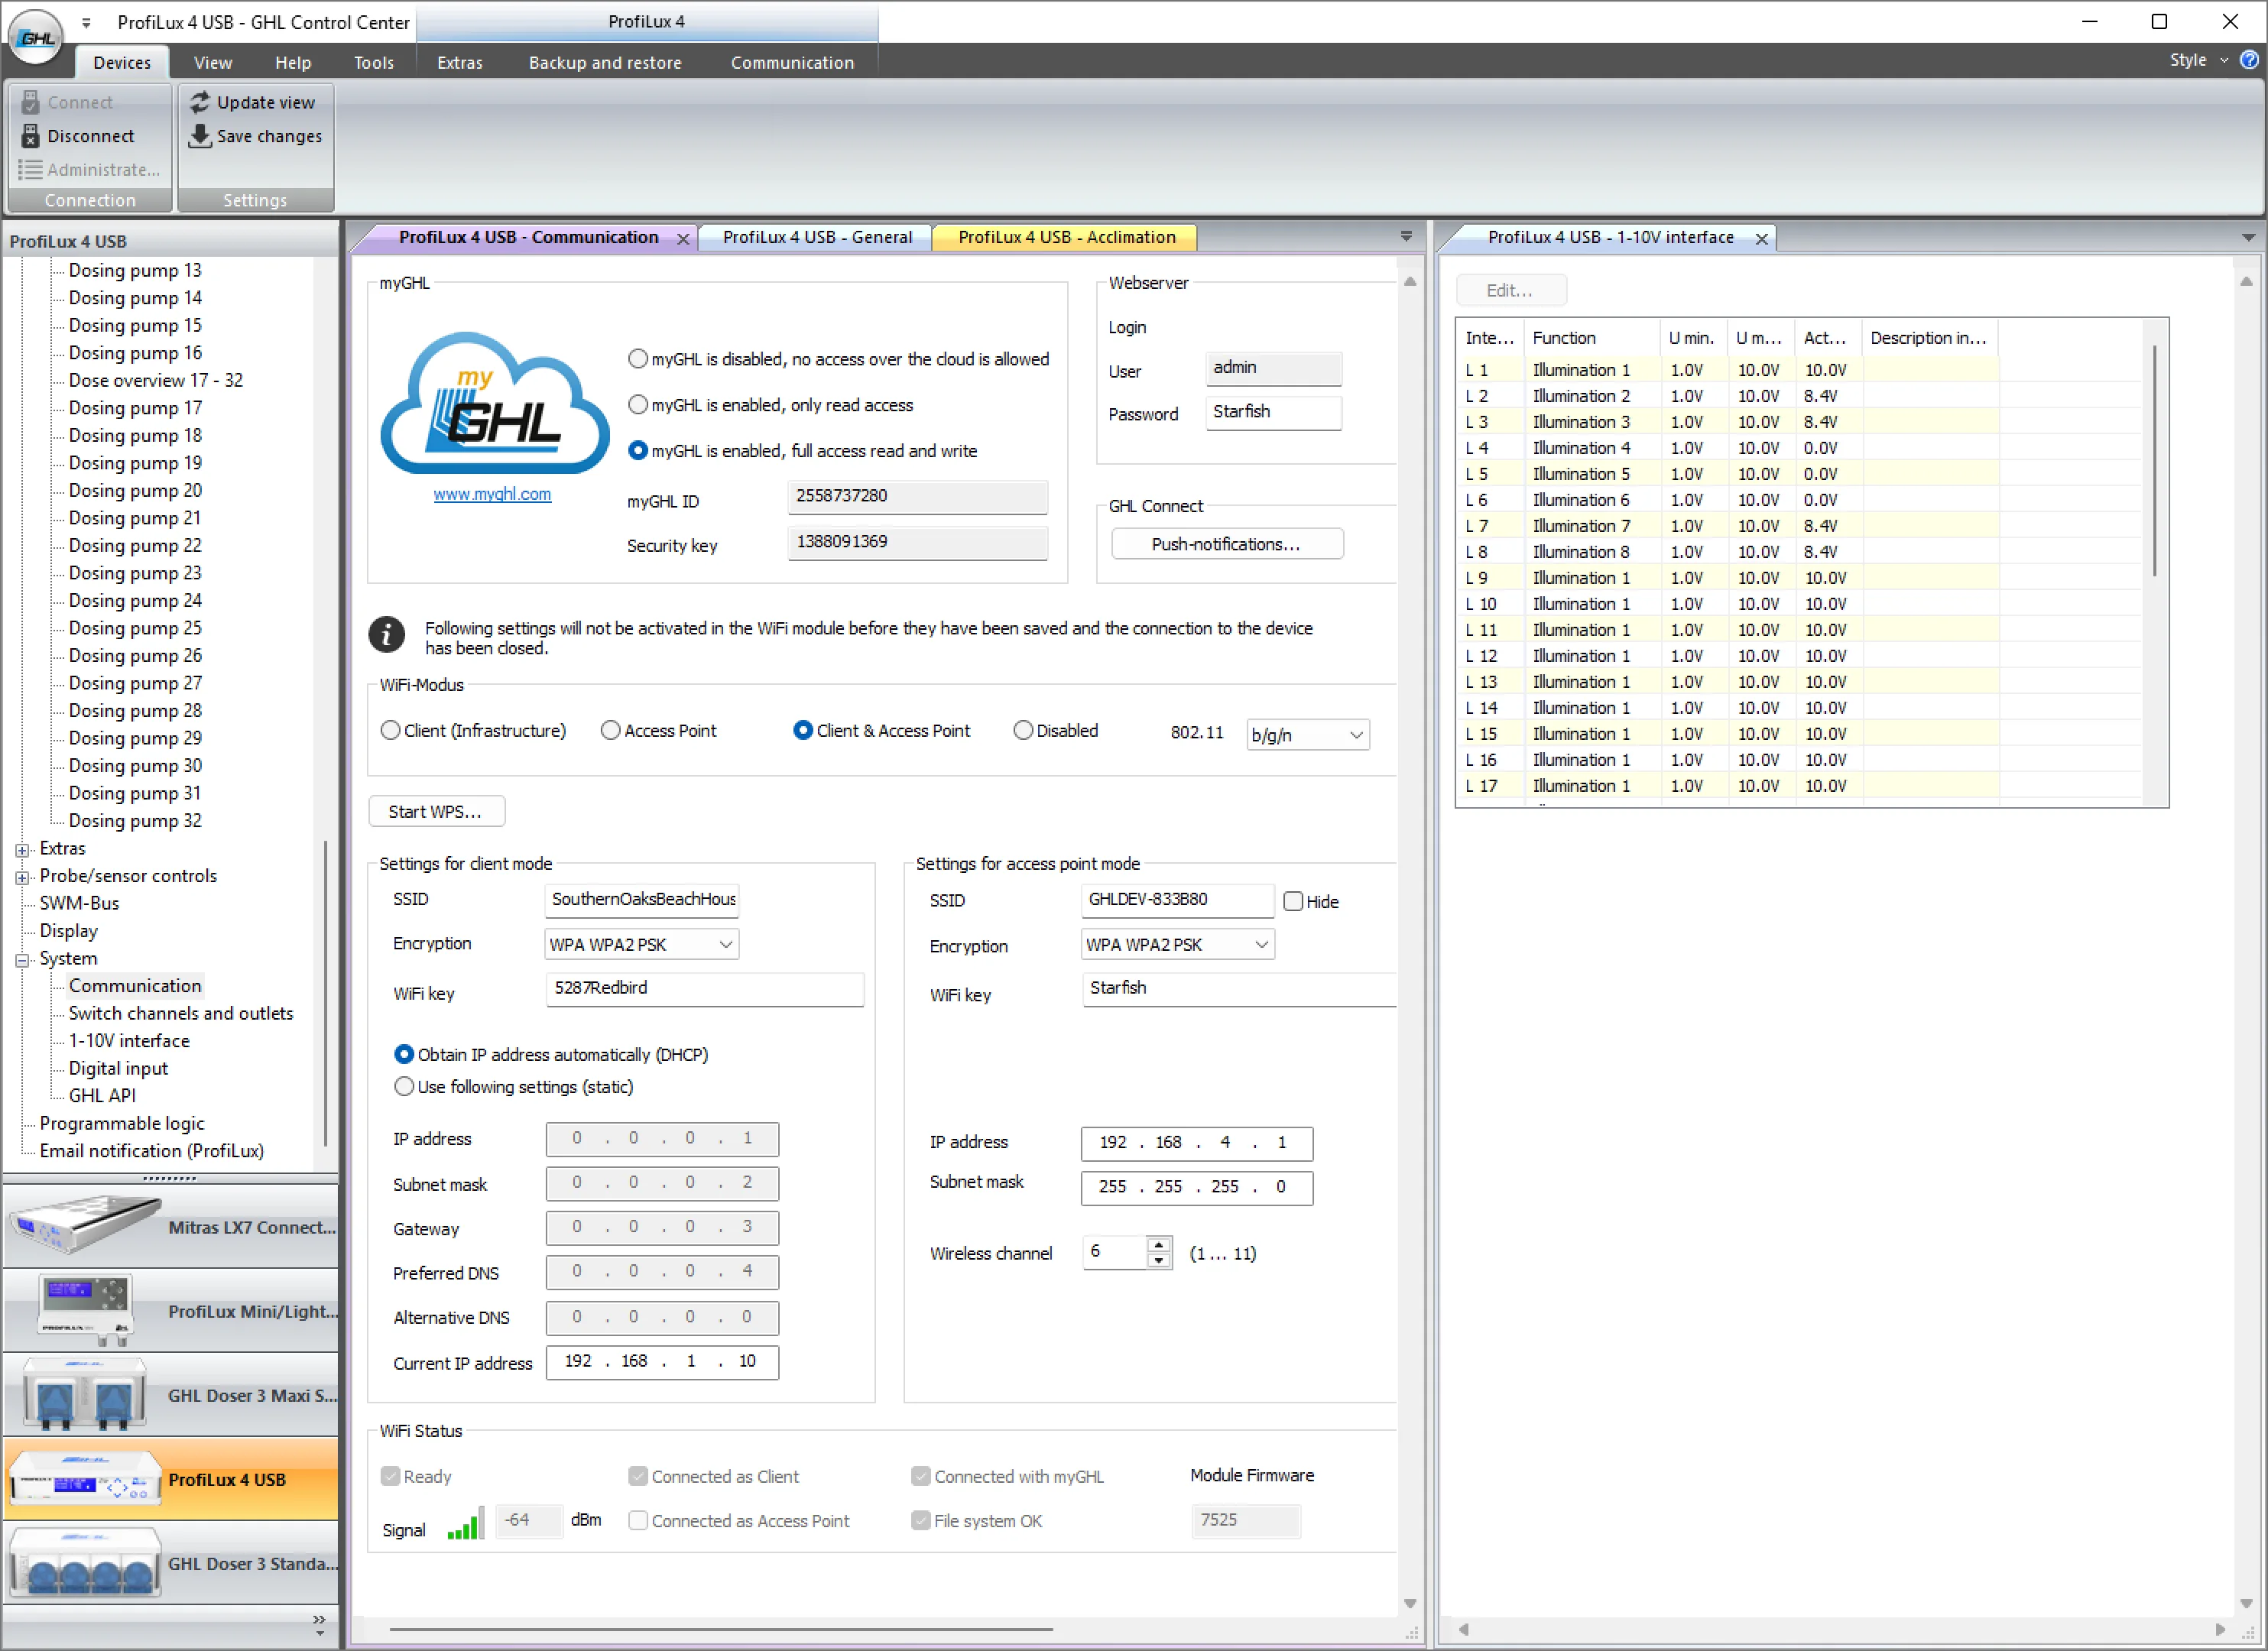The image size is (2268, 1651).
Task: Click the Push-notifications button
Action: pos(1225,544)
